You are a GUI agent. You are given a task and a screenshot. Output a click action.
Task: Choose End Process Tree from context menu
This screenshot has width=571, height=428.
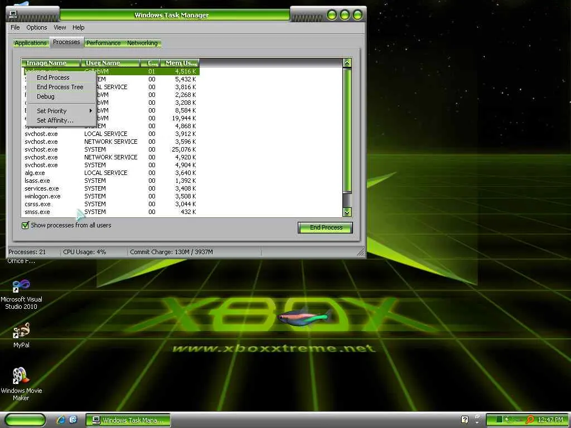point(61,87)
